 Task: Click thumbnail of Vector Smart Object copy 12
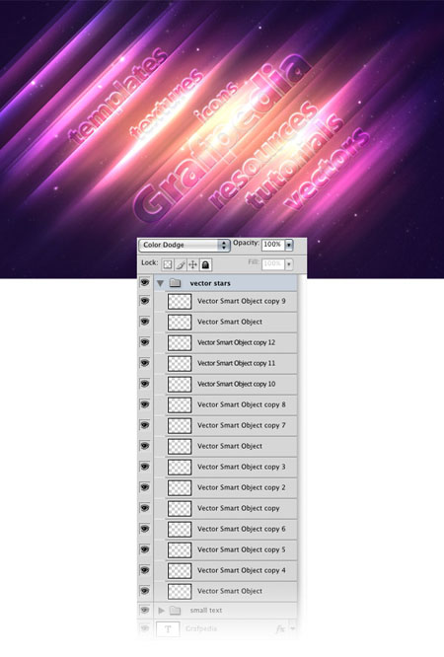(180, 342)
